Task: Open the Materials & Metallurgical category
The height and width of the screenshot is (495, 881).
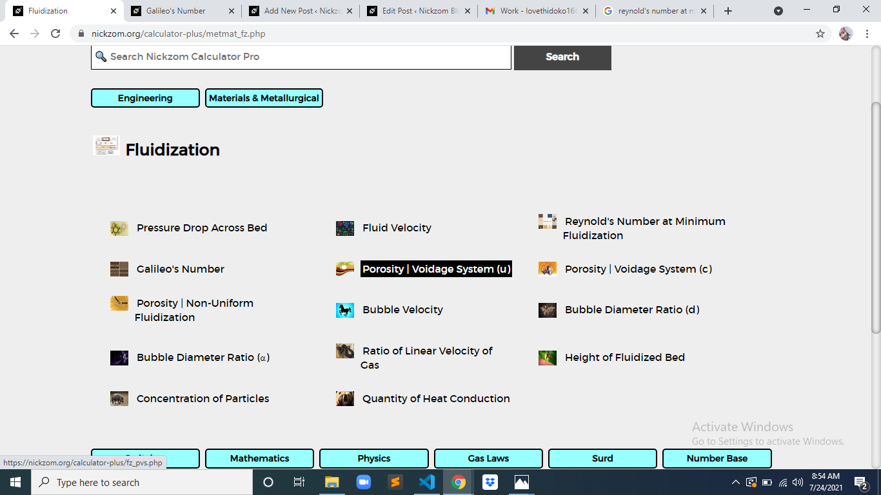Action: [x=264, y=98]
